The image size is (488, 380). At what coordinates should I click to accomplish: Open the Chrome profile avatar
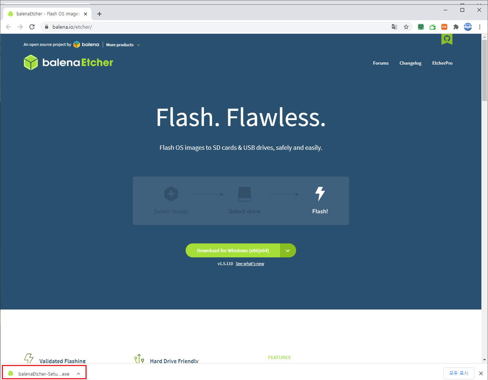click(468, 27)
